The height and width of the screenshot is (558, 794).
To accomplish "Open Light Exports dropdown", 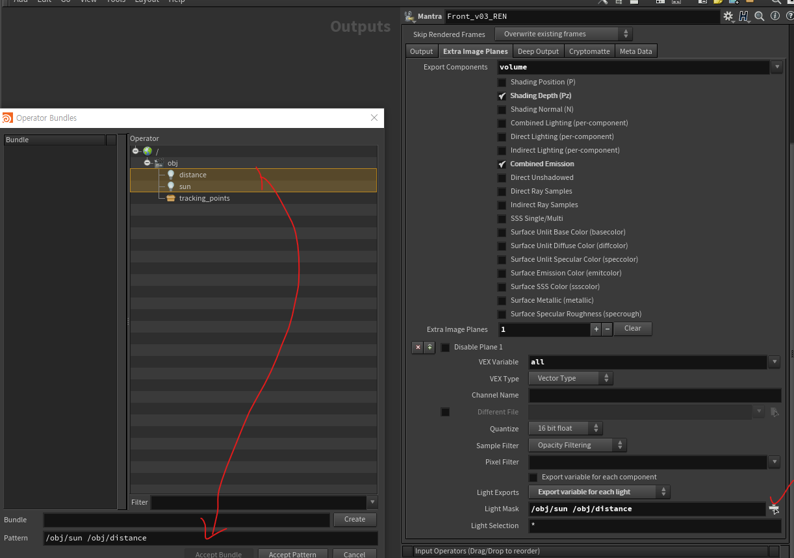I will pos(599,492).
